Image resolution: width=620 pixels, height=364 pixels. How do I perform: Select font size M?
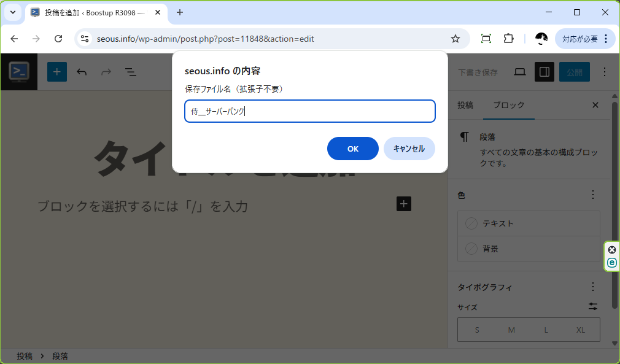[511, 330]
